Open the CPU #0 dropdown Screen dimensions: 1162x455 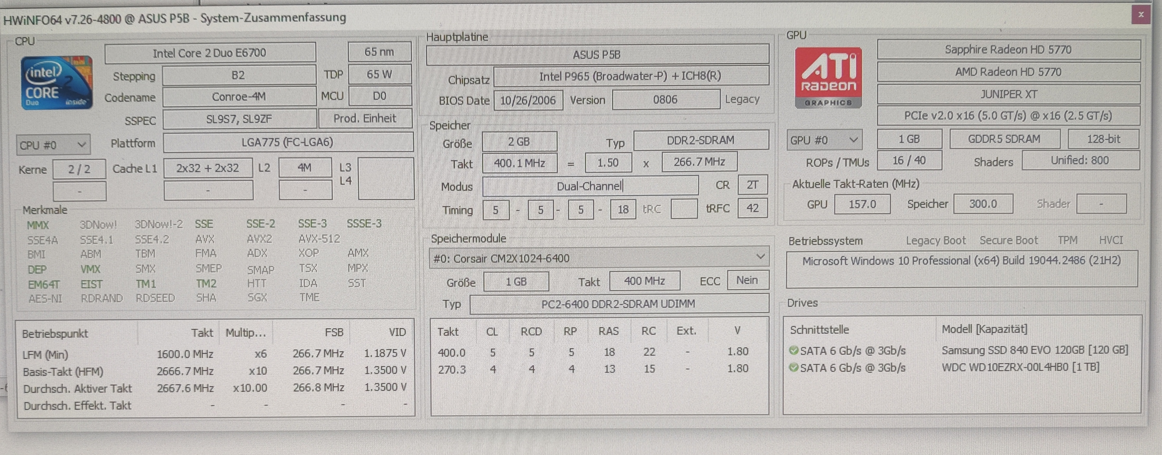(x=53, y=145)
